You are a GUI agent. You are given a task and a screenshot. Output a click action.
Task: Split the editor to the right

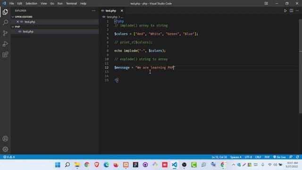tap(292, 11)
